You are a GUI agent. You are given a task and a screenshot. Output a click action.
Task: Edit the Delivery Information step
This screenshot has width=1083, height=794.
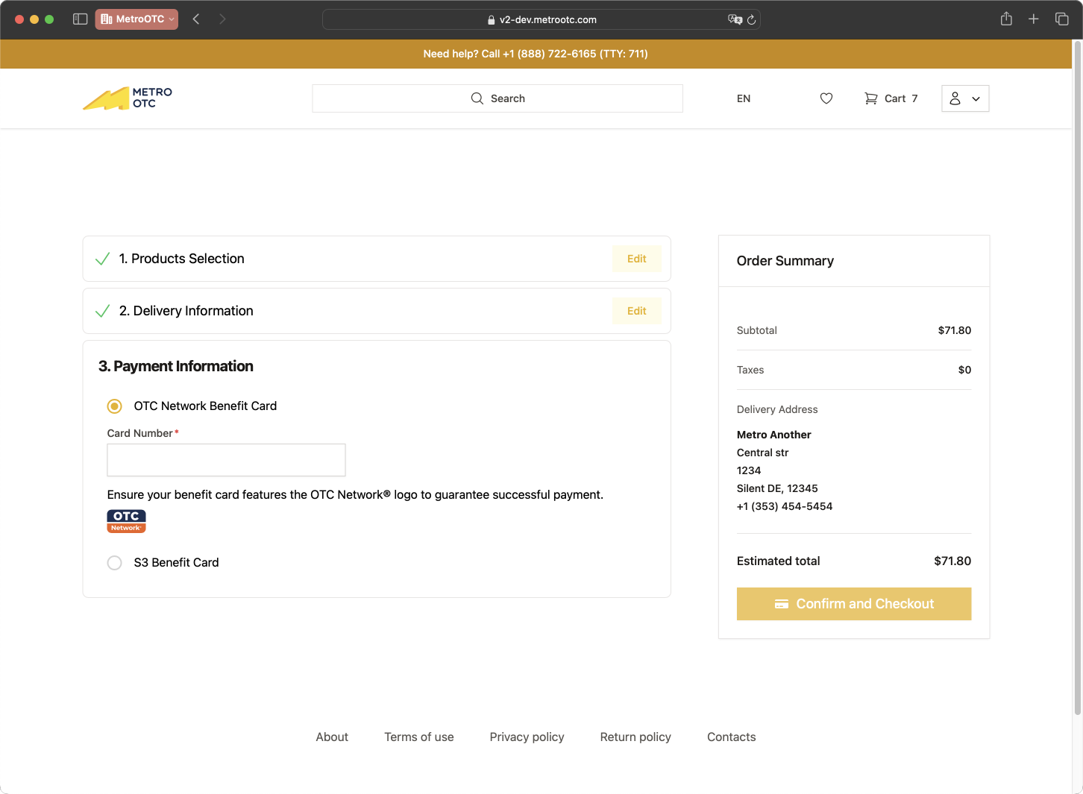(636, 311)
